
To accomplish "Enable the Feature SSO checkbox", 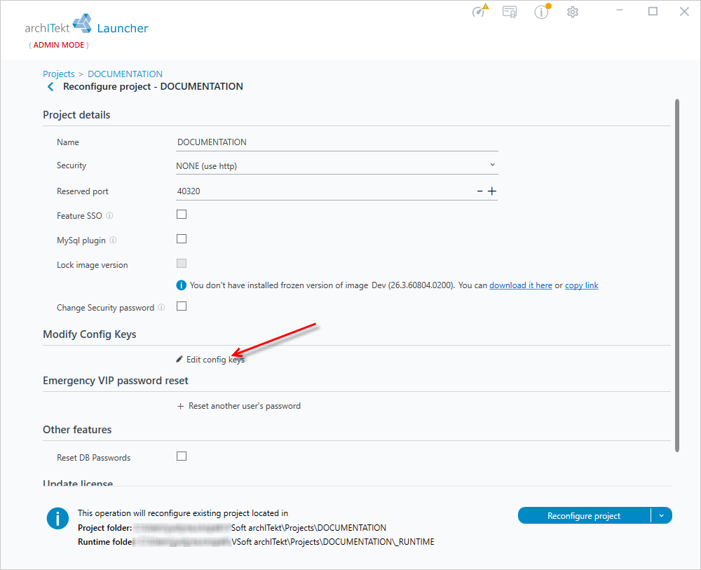I will (x=182, y=215).
